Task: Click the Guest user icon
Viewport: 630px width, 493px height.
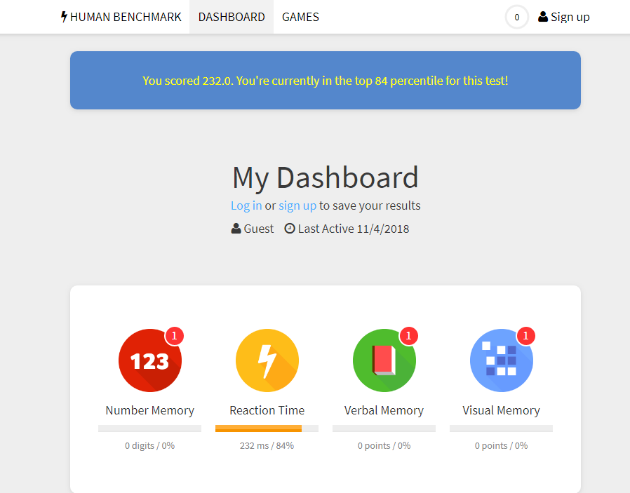Action: click(236, 229)
